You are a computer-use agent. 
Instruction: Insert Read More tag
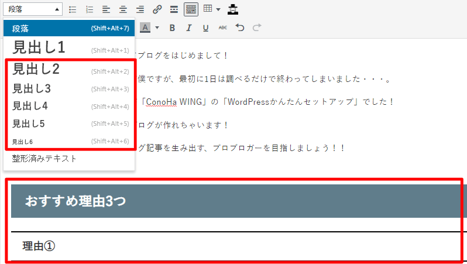(174, 9)
